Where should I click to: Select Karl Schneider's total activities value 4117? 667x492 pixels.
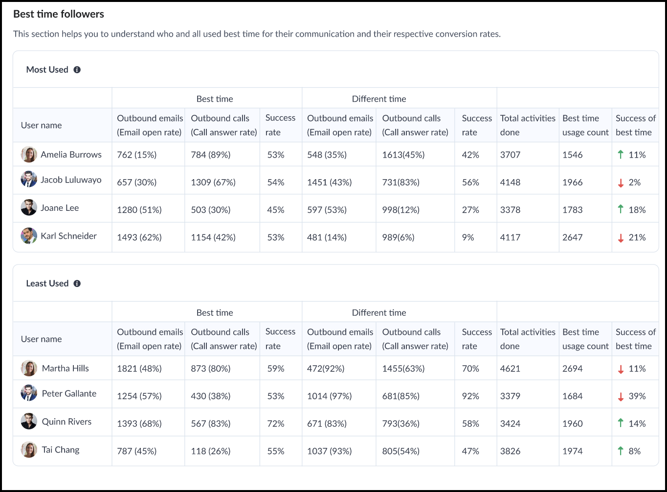[x=510, y=238]
